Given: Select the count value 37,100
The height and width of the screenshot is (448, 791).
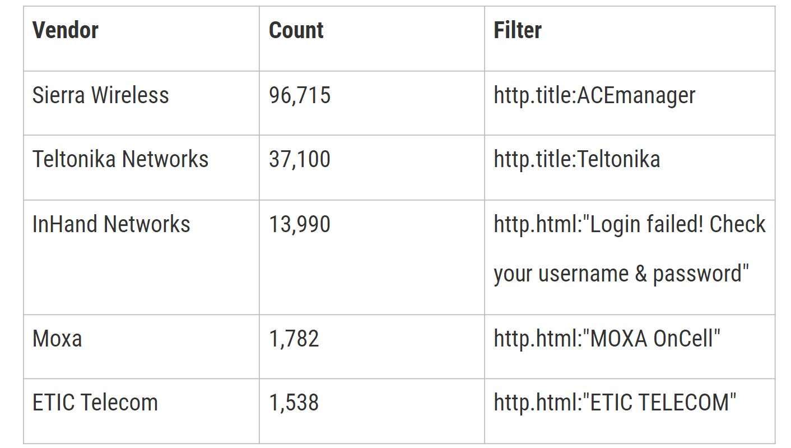Looking at the screenshot, I should click(300, 159).
